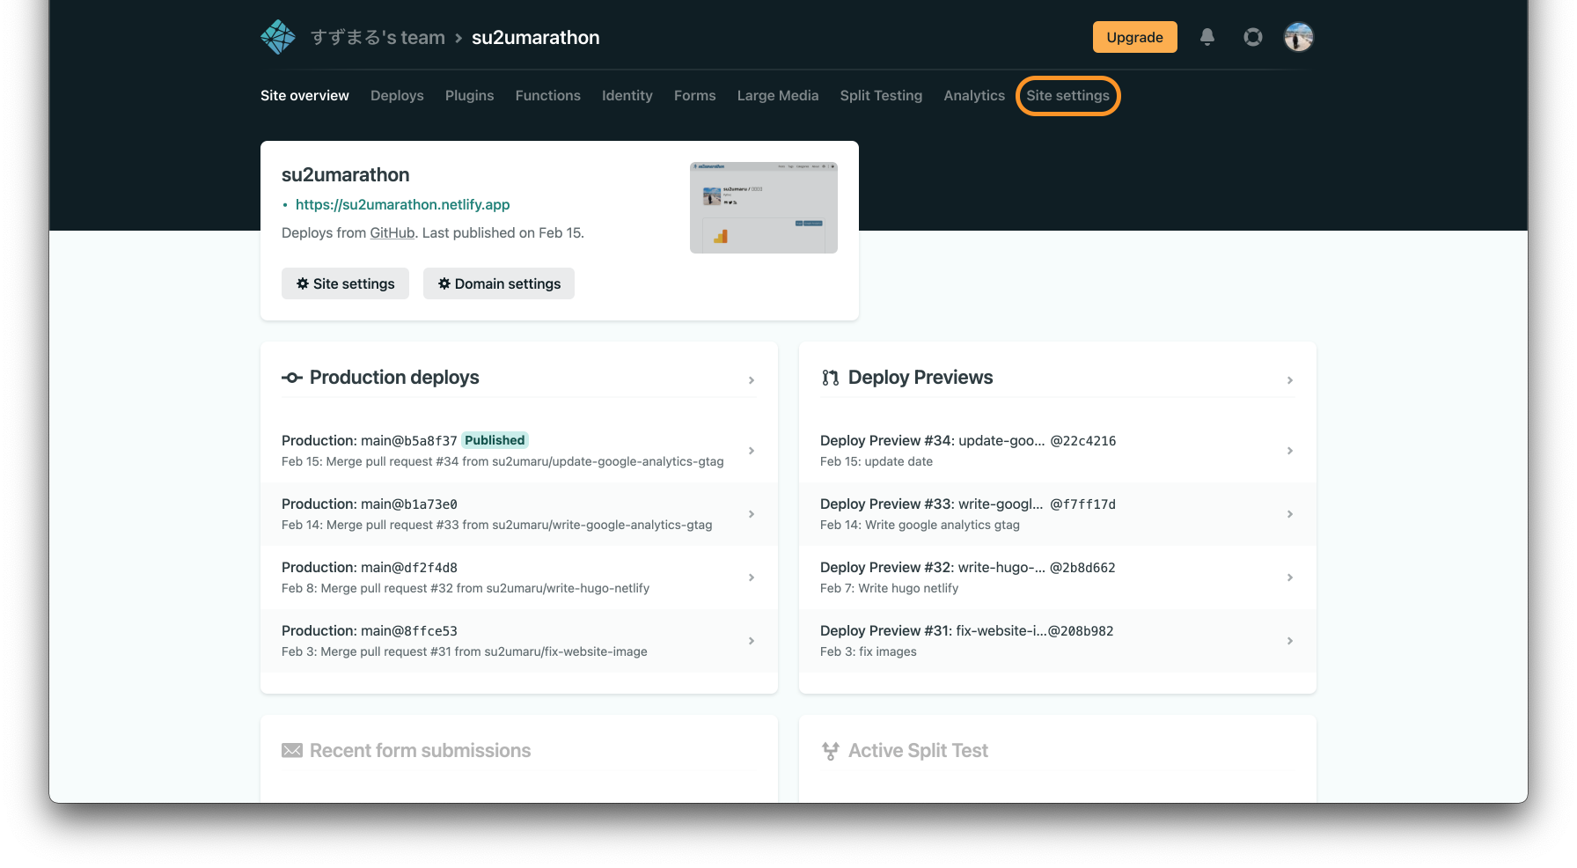1577x868 pixels.
Task: Open Deploy Preview #32 write-hugo-... row
Action: pos(1058,577)
